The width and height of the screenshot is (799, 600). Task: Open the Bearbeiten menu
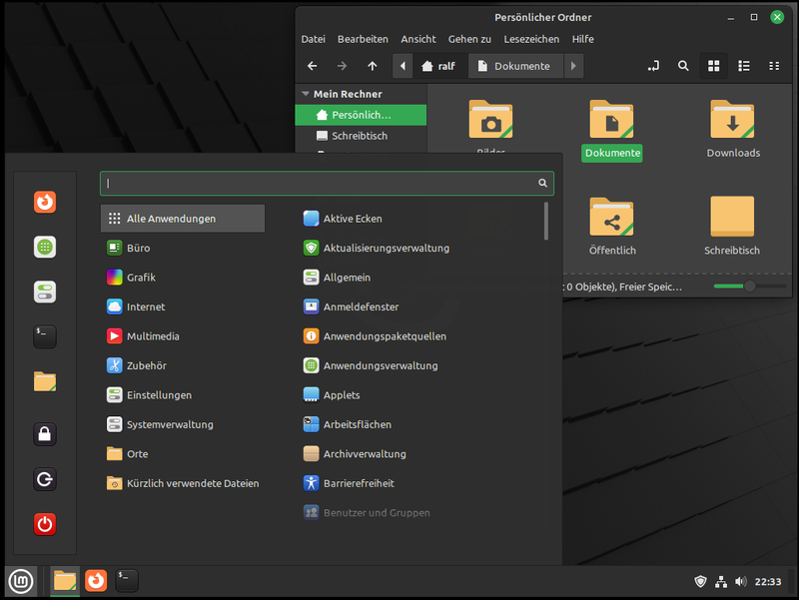point(363,39)
